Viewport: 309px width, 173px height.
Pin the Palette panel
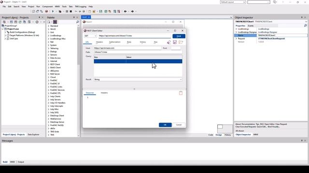click(x=74, y=17)
